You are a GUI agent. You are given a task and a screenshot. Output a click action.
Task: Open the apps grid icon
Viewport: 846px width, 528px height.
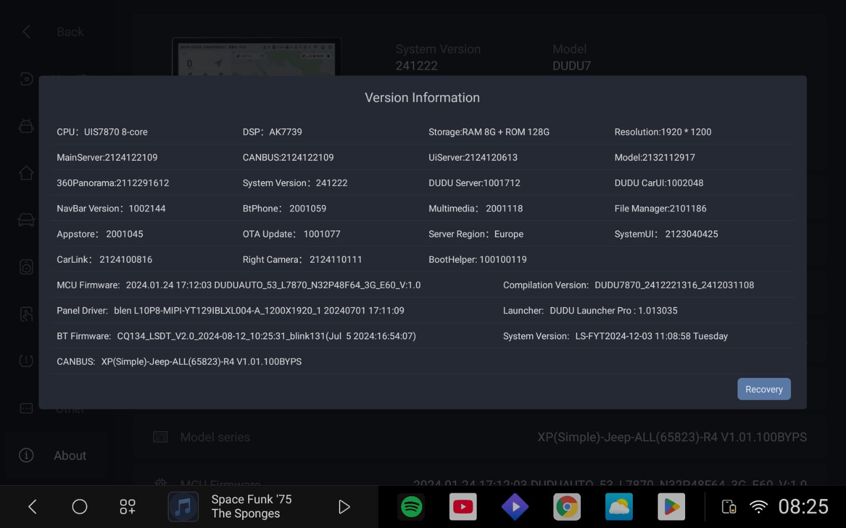pos(128,507)
